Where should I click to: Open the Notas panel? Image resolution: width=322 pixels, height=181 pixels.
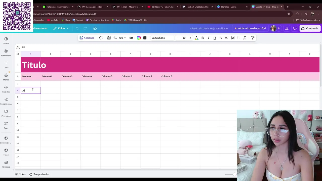point(20,174)
